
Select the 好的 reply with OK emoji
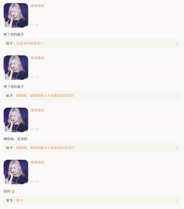[9, 191]
